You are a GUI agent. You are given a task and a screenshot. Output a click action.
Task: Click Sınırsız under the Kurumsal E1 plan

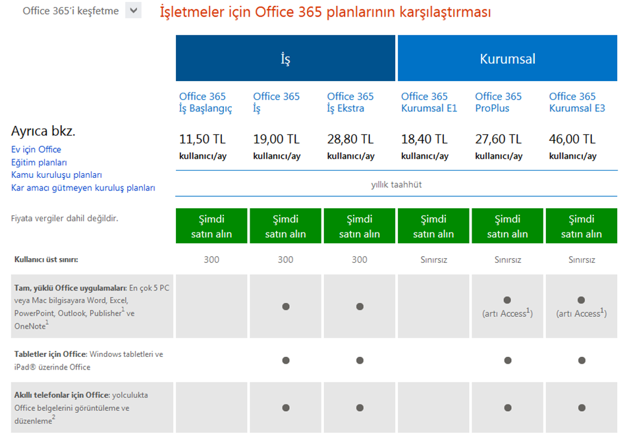(x=433, y=259)
